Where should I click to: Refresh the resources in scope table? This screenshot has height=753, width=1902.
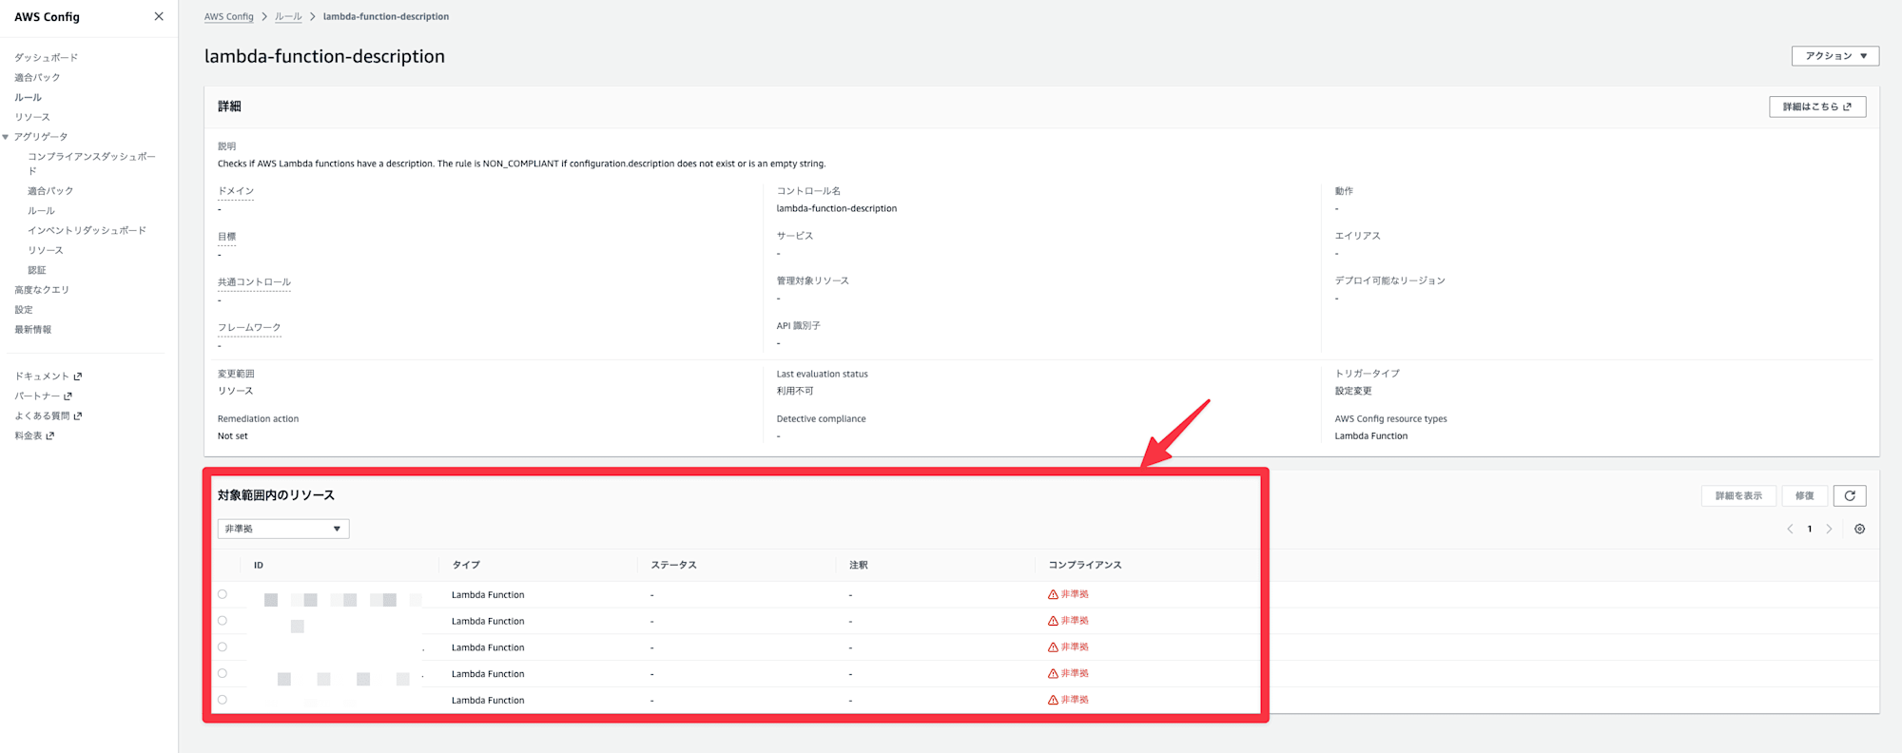tap(1850, 495)
